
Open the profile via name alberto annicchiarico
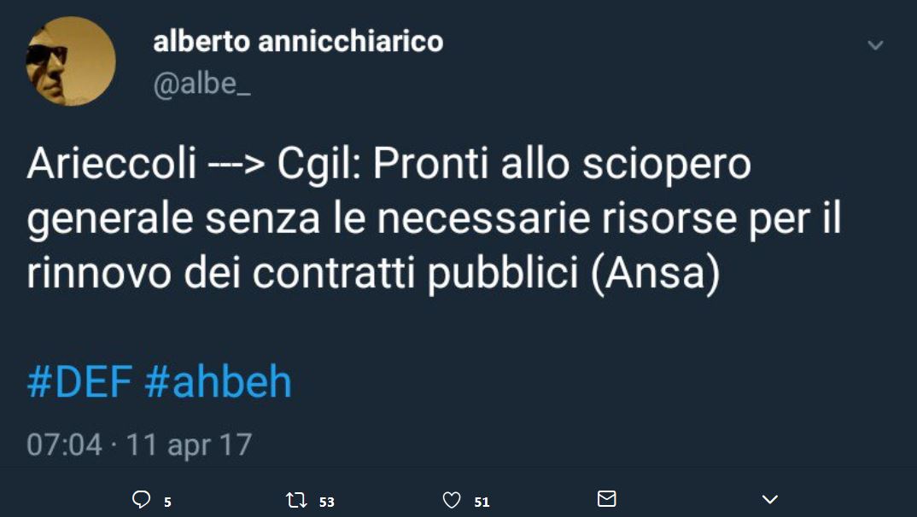pyautogui.click(x=298, y=42)
